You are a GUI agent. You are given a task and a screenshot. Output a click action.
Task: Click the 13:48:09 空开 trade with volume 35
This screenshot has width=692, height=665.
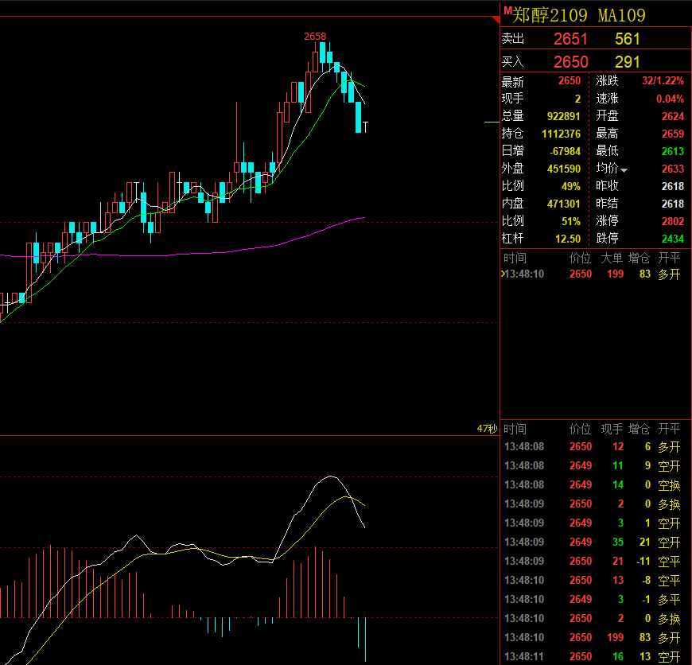coord(593,542)
